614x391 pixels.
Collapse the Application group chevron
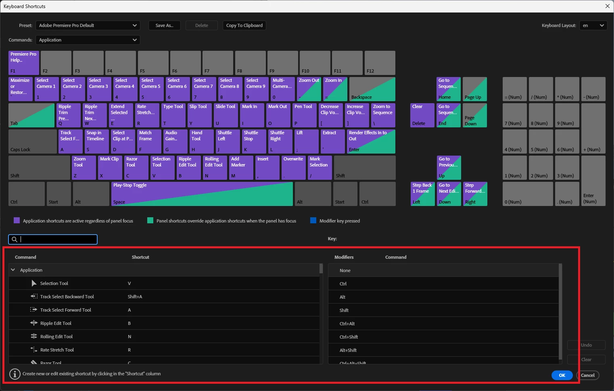tap(13, 270)
